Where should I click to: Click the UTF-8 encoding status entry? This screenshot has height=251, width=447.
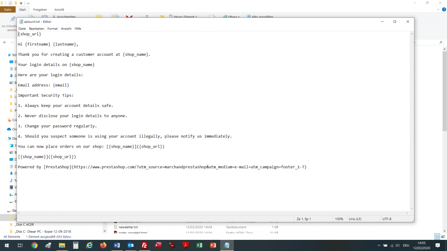pos(387,219)
